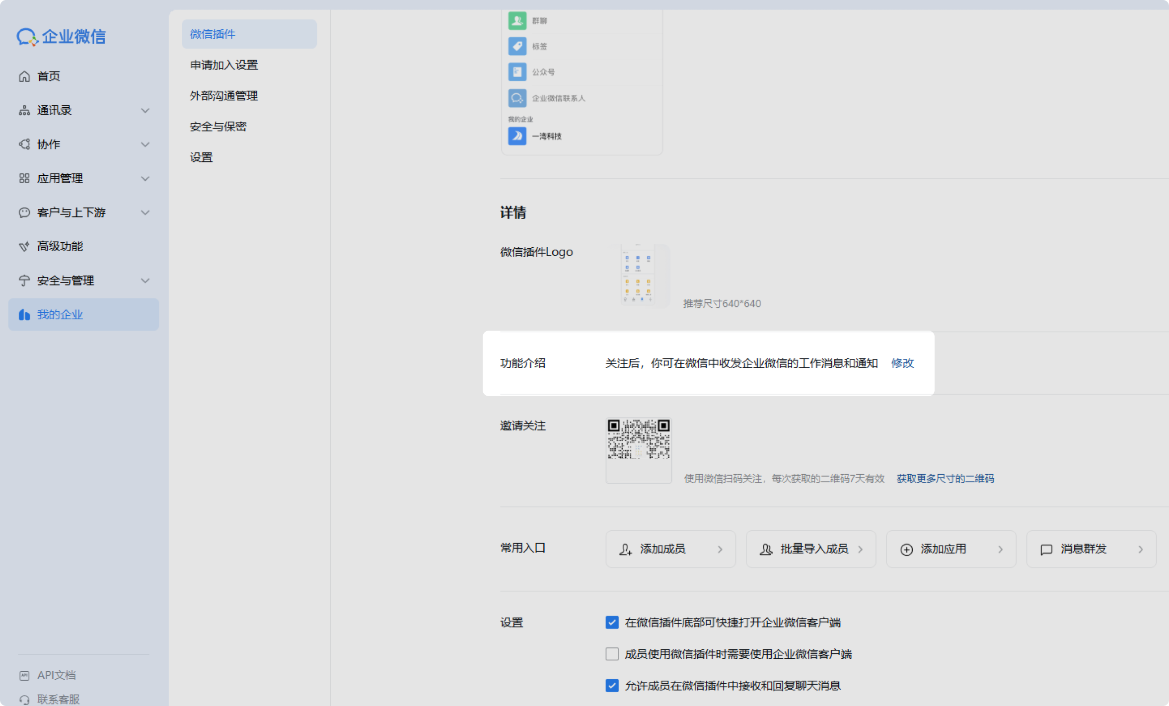Uncheck 在微信插件底部可快捷打开企业微信客户端 checkbox
Screen dimensions: 1169x706
(x=612, y=623)
